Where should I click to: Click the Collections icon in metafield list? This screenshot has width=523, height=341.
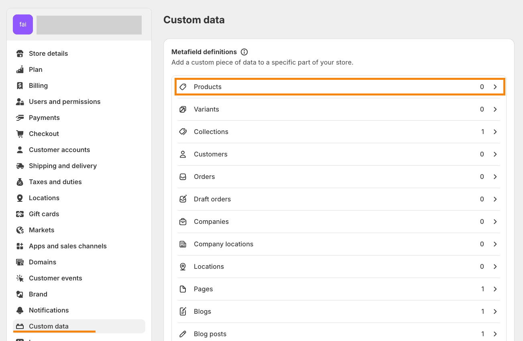point(183,132)
